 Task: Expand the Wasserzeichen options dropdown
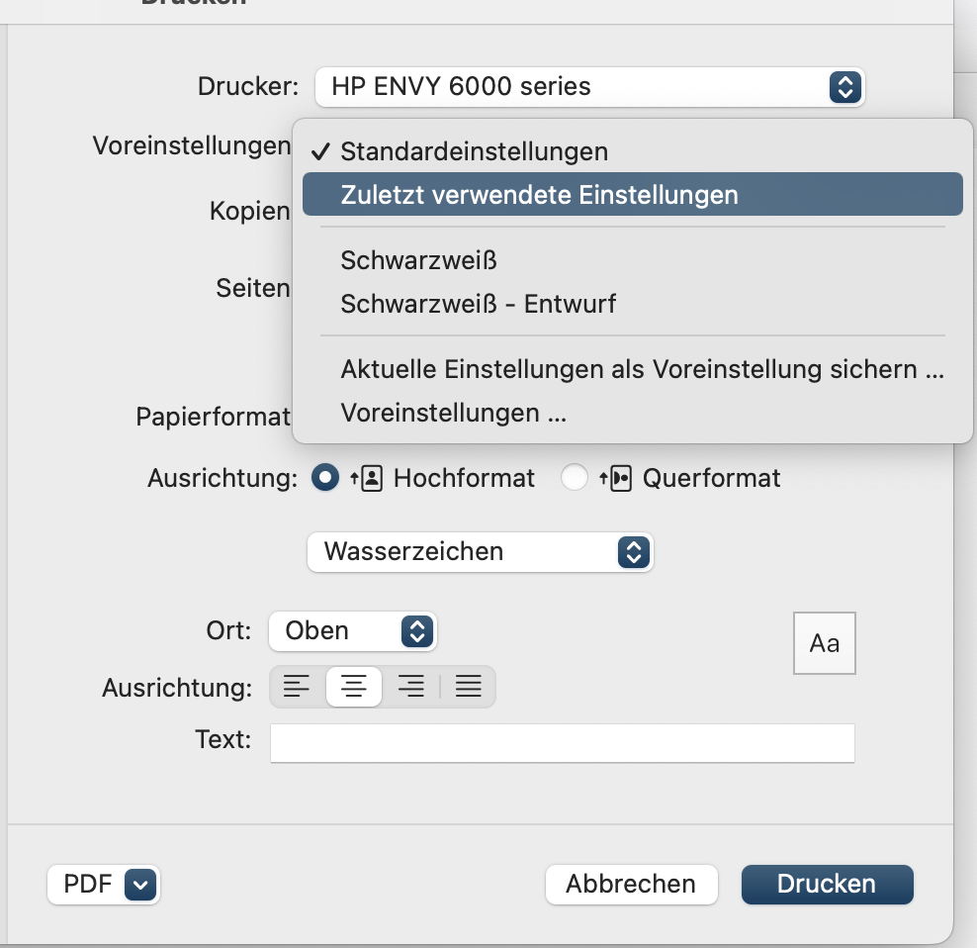pyautogui.click(x=481, y=551)
